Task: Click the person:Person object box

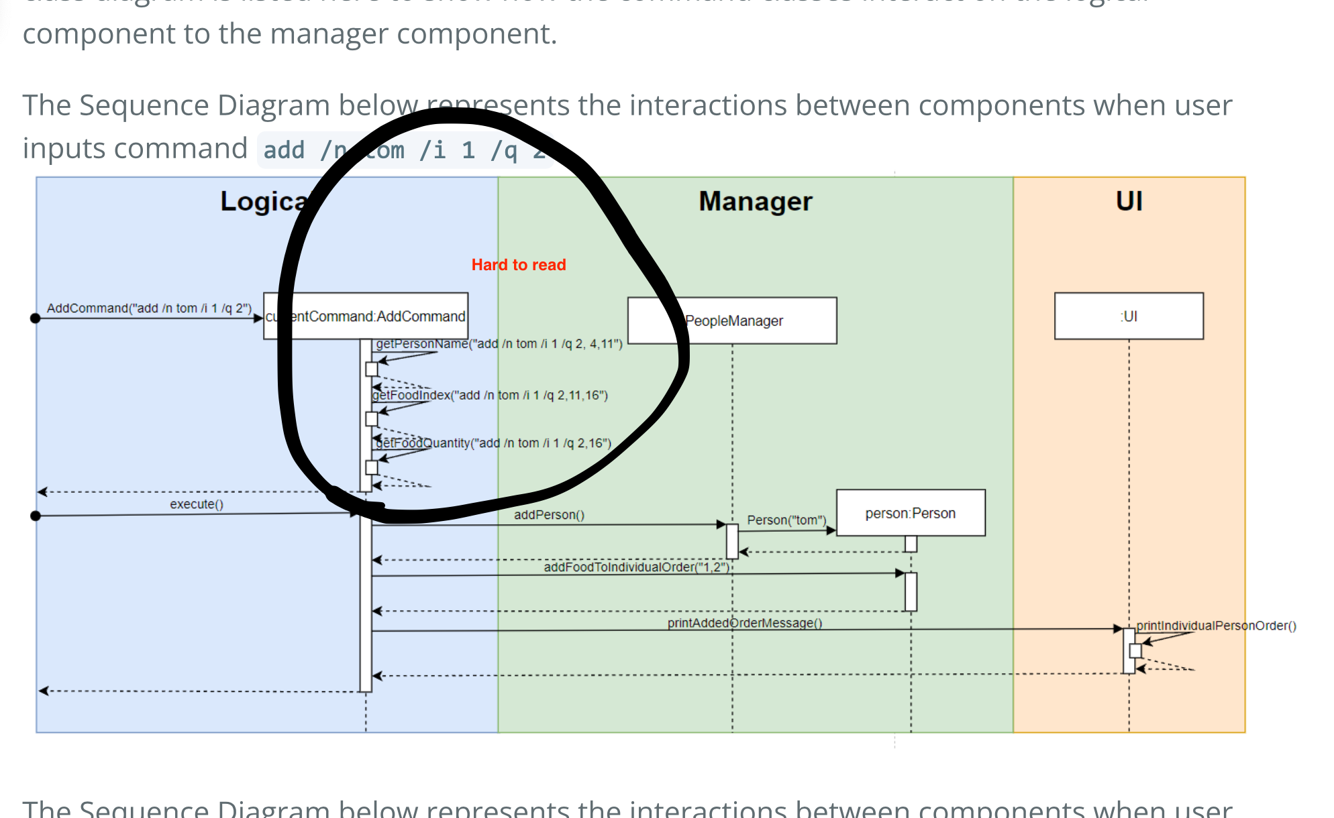Action: 910,513
